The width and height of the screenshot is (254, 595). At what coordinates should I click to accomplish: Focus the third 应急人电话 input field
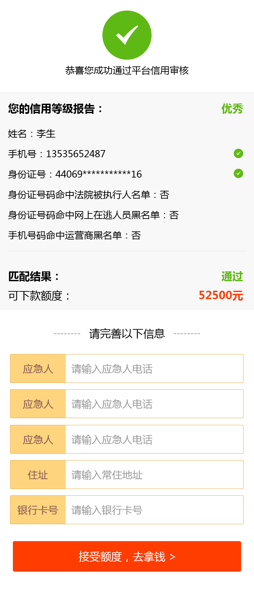coord(154,439)
